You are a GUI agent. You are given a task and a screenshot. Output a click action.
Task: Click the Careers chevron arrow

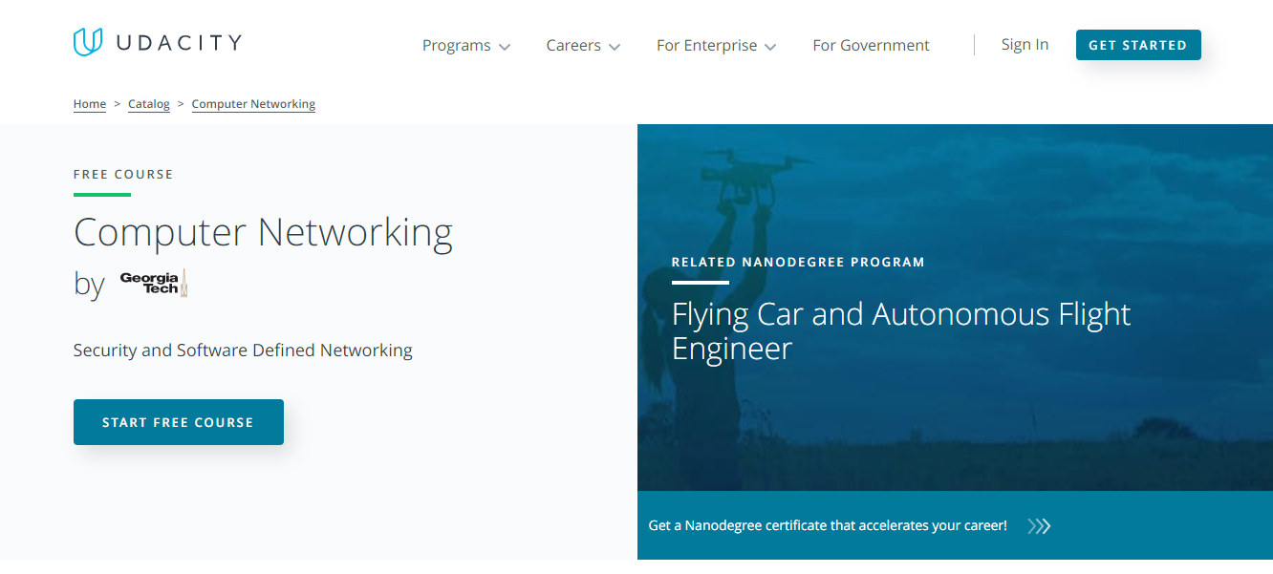coord(615,46)
